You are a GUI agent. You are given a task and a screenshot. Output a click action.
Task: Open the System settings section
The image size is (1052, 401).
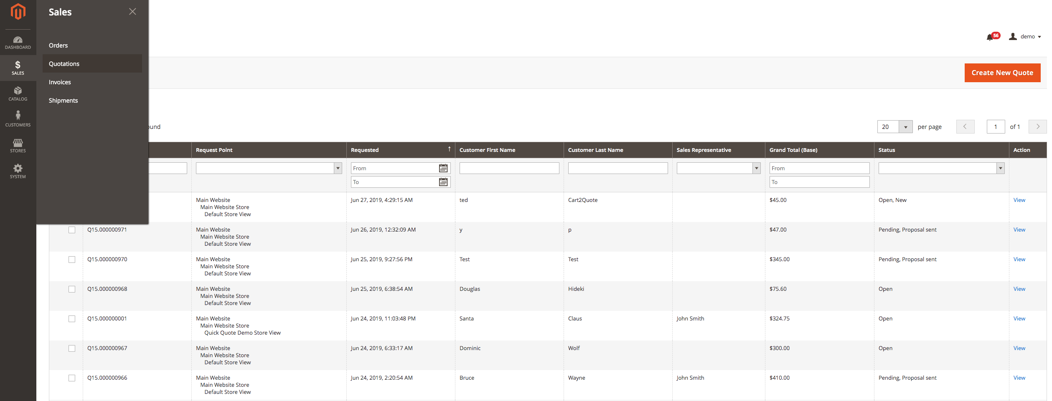click(x=18, y=170)
